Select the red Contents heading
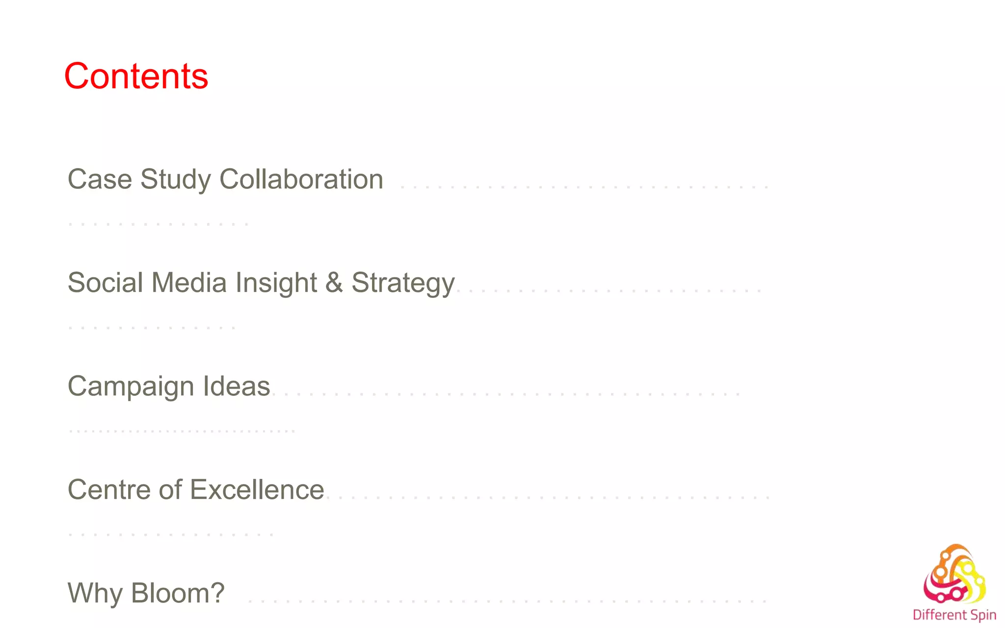 [136, 76]
